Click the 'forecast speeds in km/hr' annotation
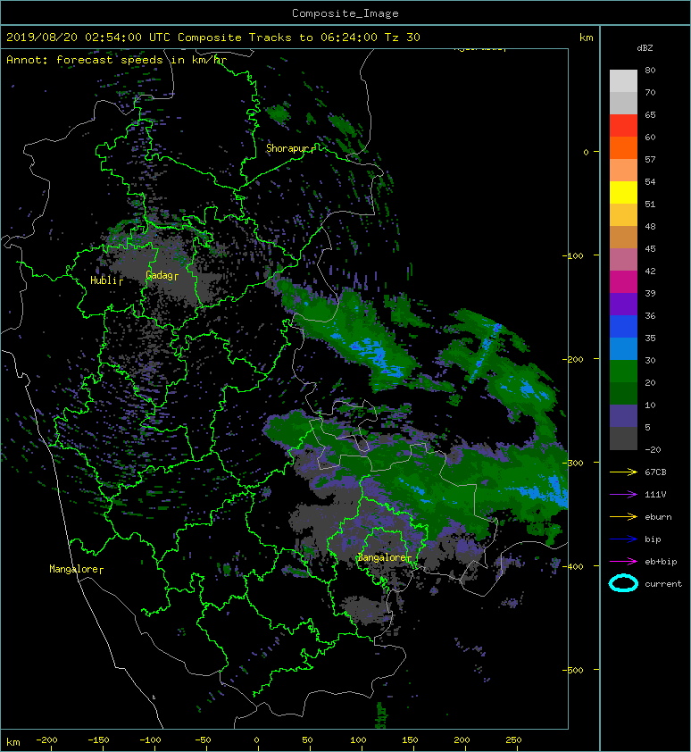Screen dimensions: 691x752 (x=141, y=60)
